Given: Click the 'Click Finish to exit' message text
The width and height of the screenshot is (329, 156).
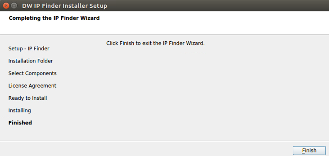Looking at the screenshot, I should pyautogui.click(x=155, y=43).
